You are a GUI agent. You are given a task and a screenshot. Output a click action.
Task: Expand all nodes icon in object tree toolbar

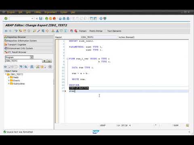pyautogui.click(x=21, y=66)
